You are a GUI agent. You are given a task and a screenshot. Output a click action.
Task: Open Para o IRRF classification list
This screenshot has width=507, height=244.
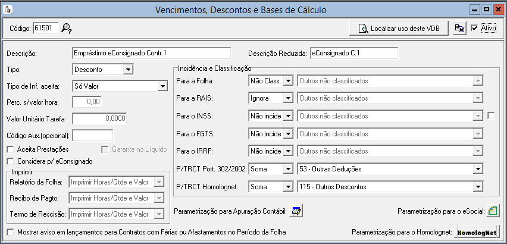click(478, 151)
